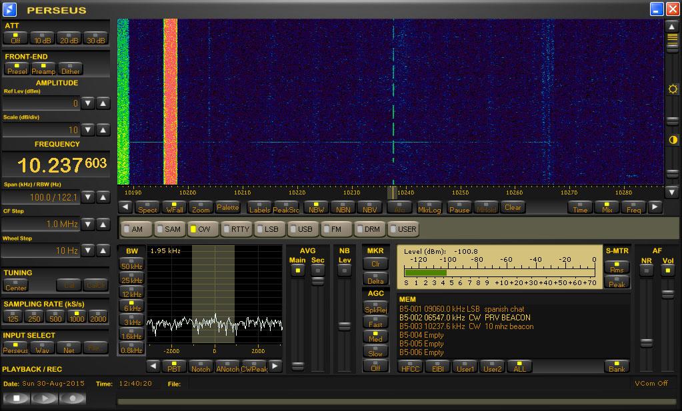Viewport: 682px width, 411px height.
Task: Set sampling rate to 2000 kS/s
Action: coord(98,316)
